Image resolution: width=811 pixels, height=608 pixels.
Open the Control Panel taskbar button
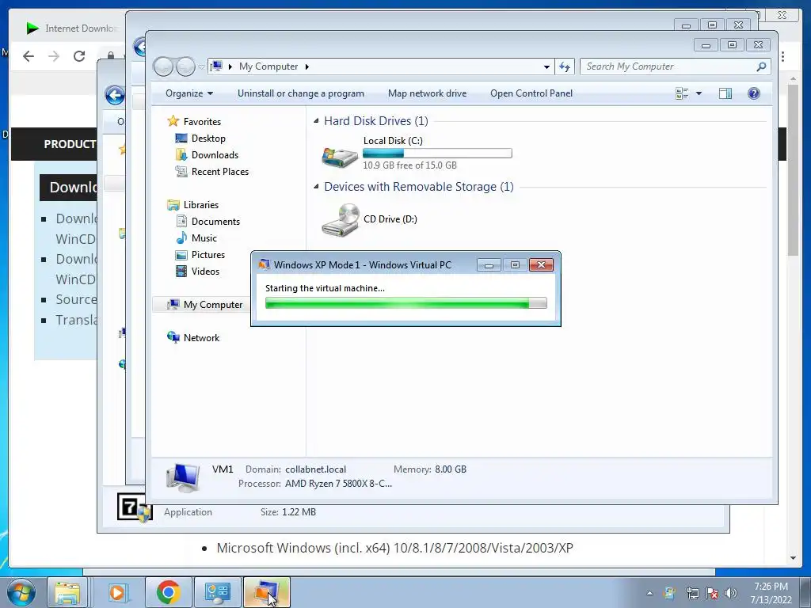point(217,592)
